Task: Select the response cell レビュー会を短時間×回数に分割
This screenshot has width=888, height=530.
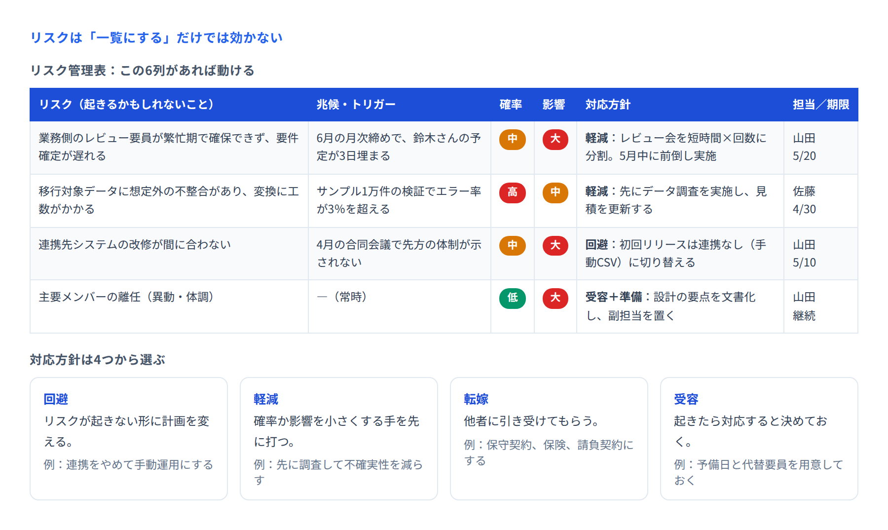Action: click(680, 148)
